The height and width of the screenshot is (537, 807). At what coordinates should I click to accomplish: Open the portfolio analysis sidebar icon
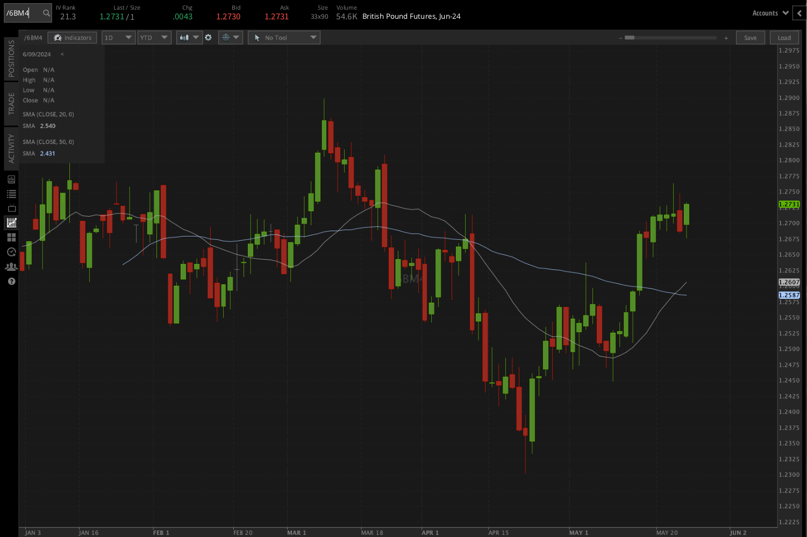pyautogui.click(x=11, y=179)
